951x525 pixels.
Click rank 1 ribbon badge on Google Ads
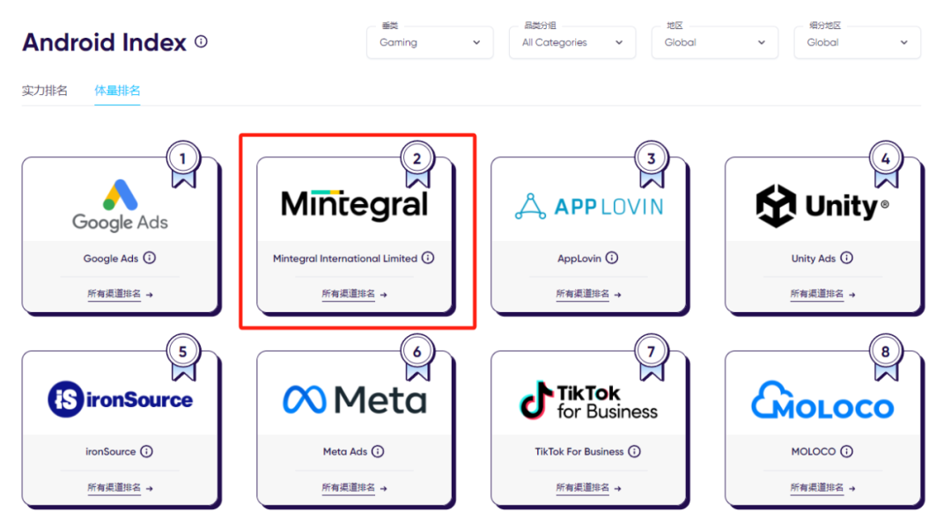coord(183,164)
